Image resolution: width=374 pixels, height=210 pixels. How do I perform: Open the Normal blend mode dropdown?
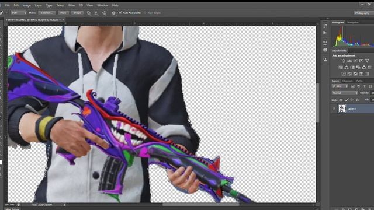point(345,93)
